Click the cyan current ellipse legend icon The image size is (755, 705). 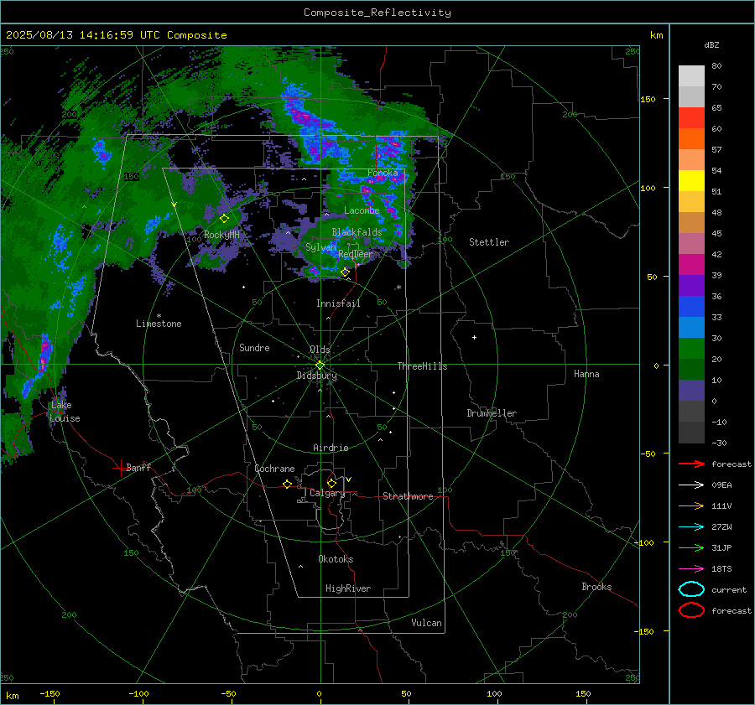tap(691, 589)
